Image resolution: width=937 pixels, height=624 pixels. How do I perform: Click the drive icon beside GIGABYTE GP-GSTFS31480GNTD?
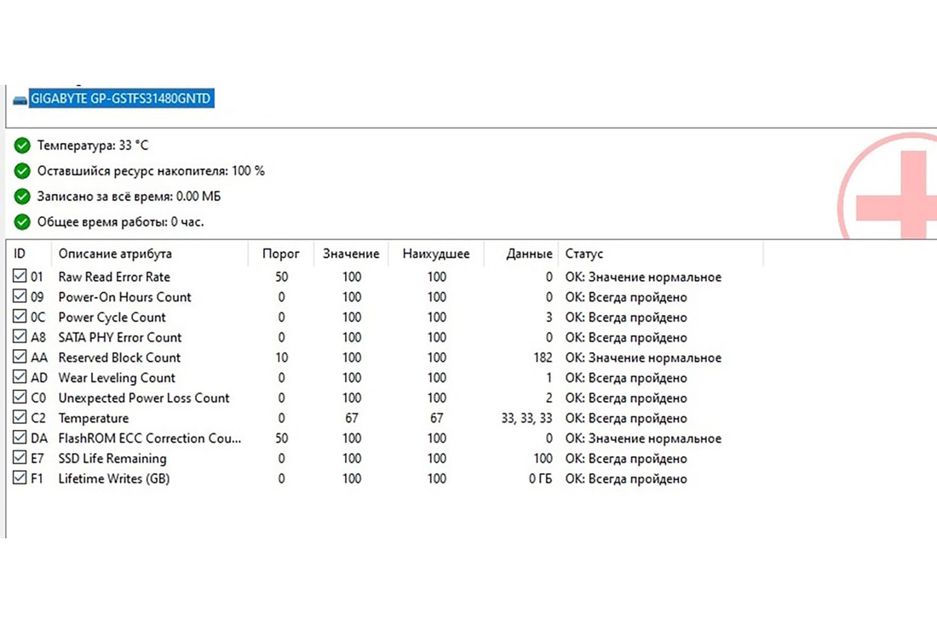tap(20, 100)
